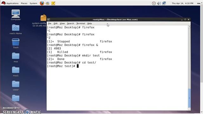Click the update notification tray icon

point(154,3)
